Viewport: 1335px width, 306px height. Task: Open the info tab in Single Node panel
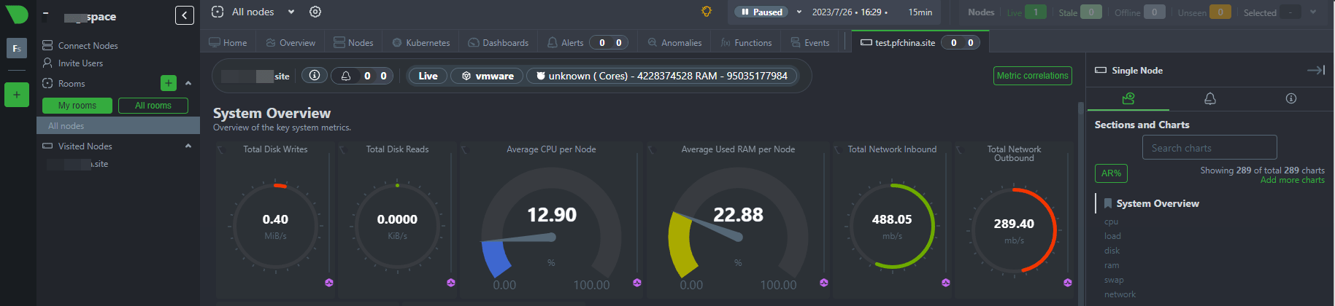coord(1290,98)
